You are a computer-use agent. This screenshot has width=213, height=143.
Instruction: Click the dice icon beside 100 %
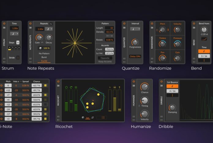click(x=40, y=48)
